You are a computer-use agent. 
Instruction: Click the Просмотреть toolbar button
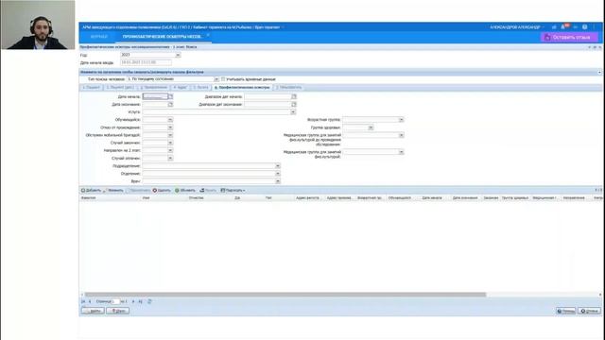138,191
